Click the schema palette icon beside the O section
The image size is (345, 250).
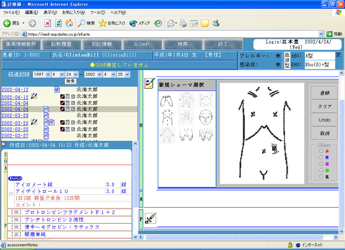(x=149, y=83)
